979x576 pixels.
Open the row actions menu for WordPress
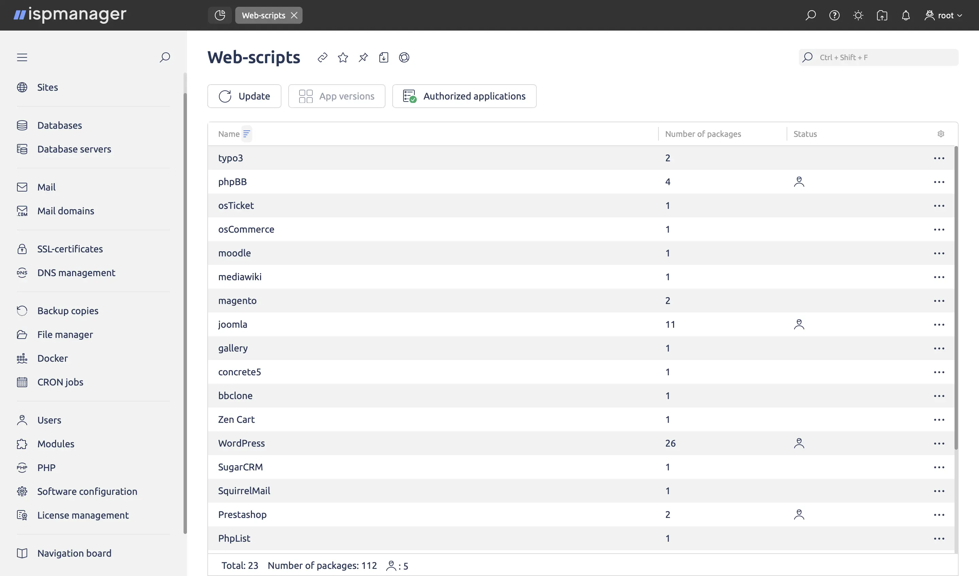[939, 443]
